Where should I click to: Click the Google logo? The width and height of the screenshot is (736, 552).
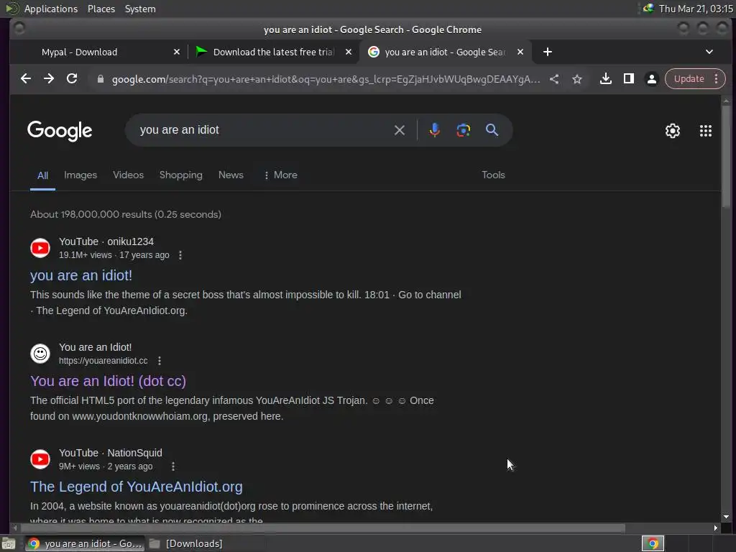tap(60, 131)
